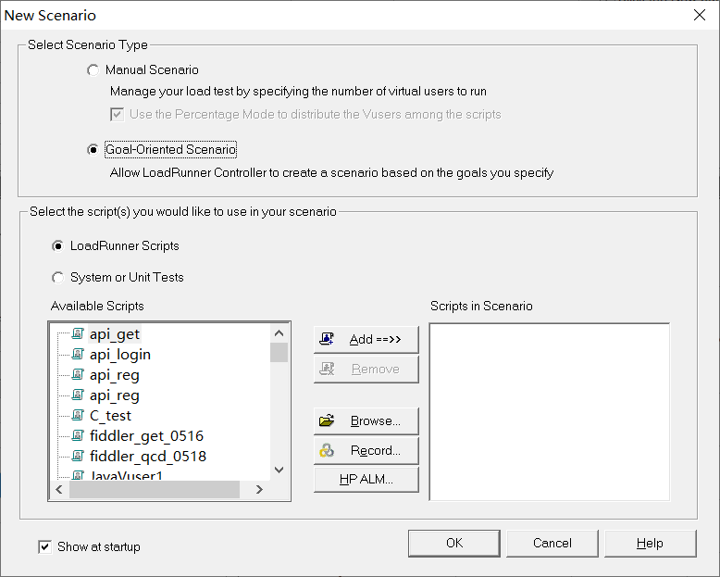
Task: Click the folder icon on Browse button
Action: click(327, 421)
